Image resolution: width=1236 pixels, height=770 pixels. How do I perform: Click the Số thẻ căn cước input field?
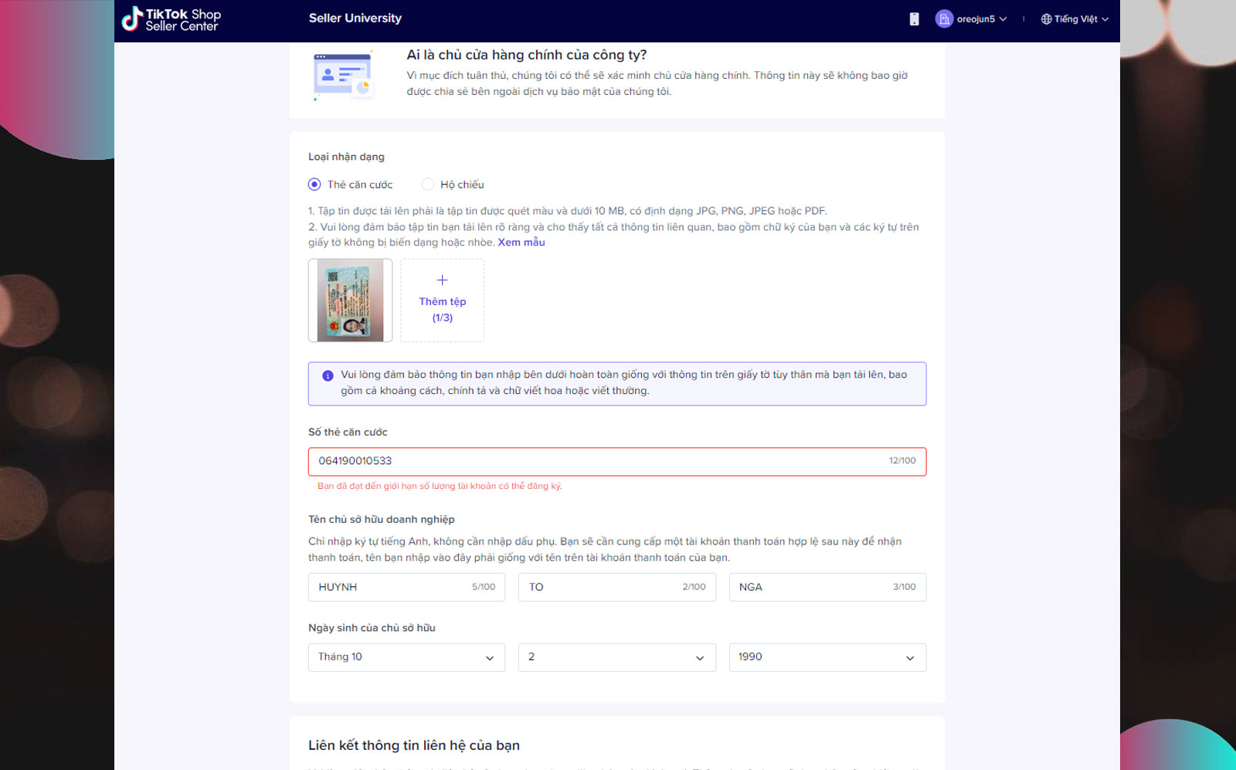(x=617, y=461)
